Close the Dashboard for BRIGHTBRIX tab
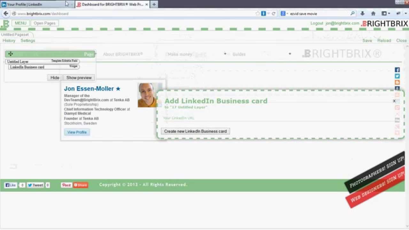Image resolution: width=409 pixels, height=230 pixels. (147, 4)
